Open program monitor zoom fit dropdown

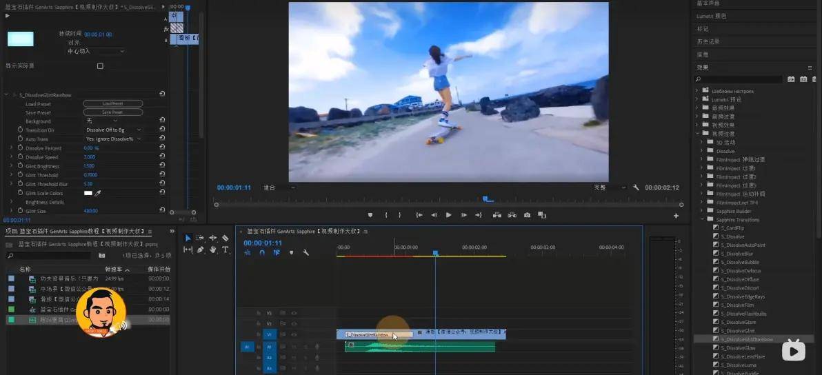coord(279,187)
